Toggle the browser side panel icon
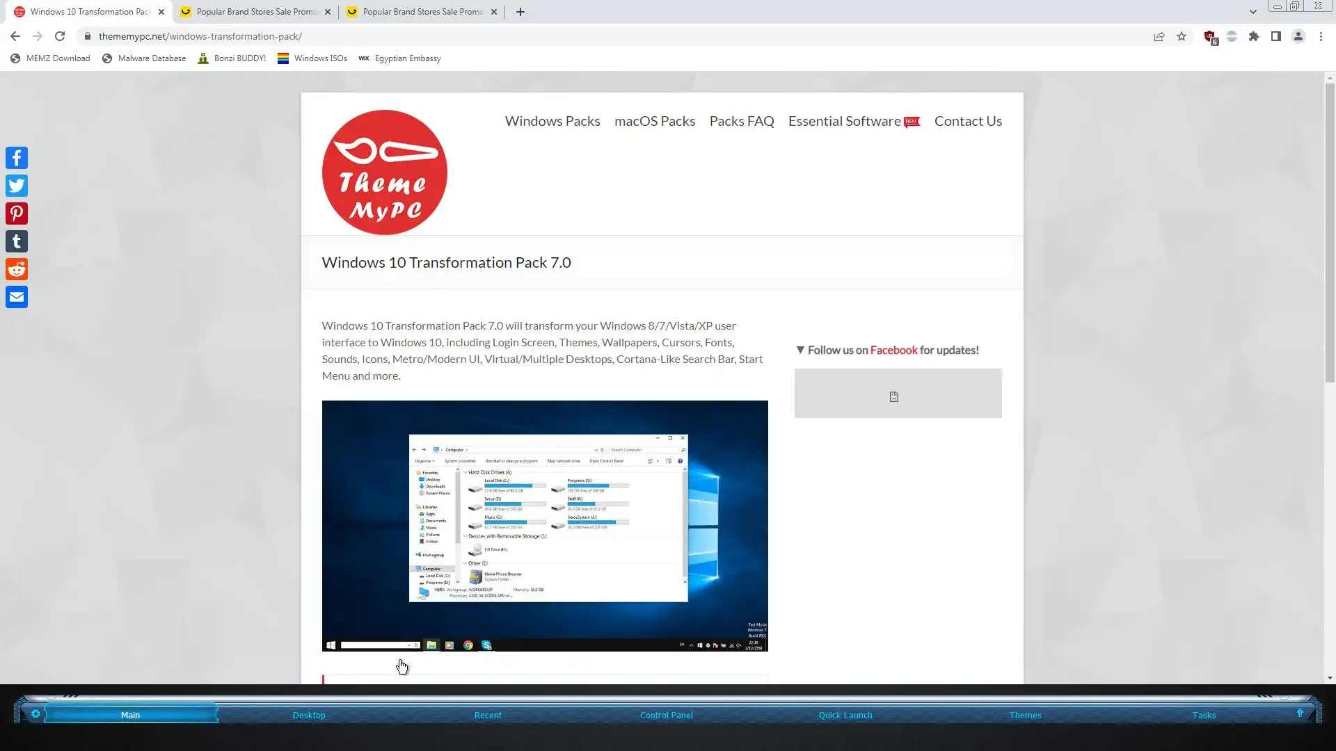The image size is (1336, 751). click(1276, 36)
